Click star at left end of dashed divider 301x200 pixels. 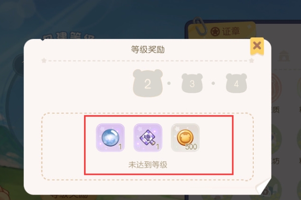44,60
